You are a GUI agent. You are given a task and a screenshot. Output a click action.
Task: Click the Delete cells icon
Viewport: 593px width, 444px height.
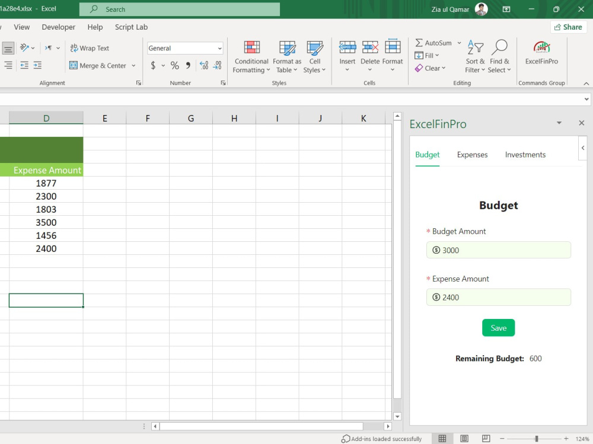(x=370, y=47)
